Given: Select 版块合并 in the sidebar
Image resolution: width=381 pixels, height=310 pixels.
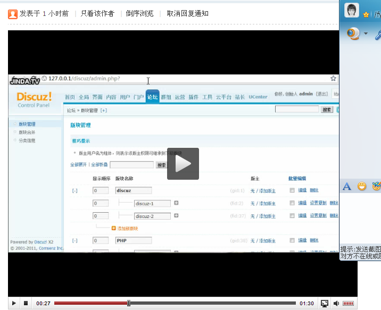Looking at the screenshot, I should 27,132.
